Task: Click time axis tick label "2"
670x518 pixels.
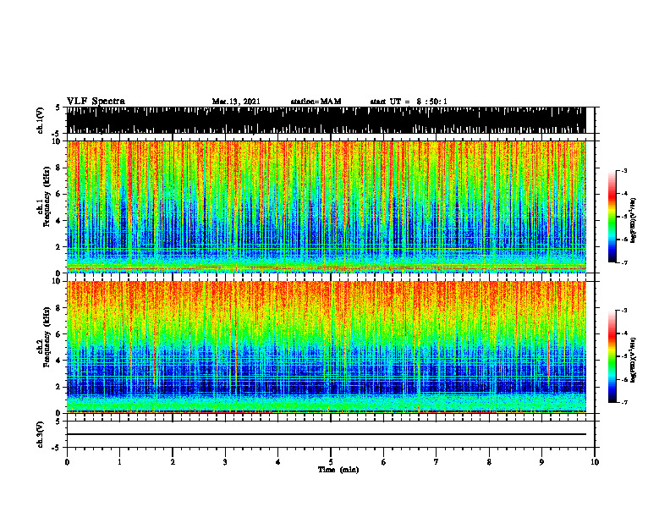Action: [173, 462]
